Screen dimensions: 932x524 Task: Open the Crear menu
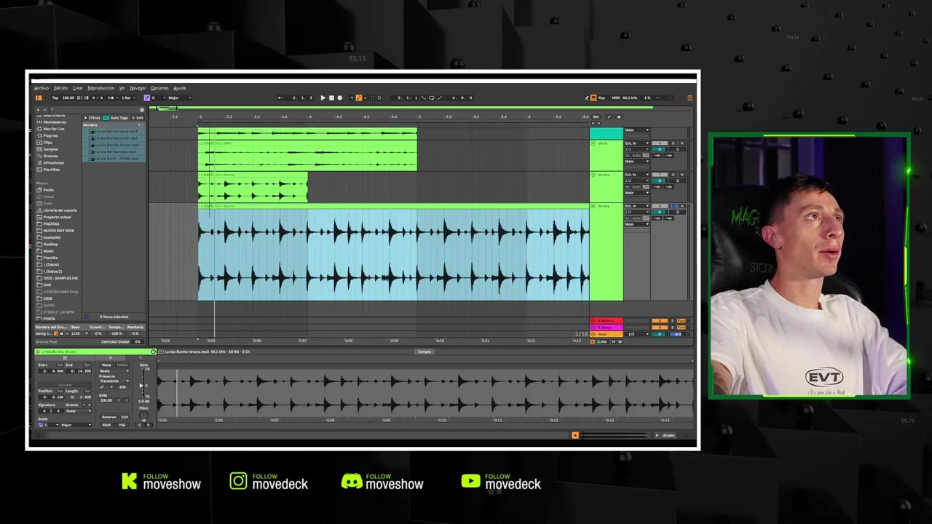tap(78, 88)
